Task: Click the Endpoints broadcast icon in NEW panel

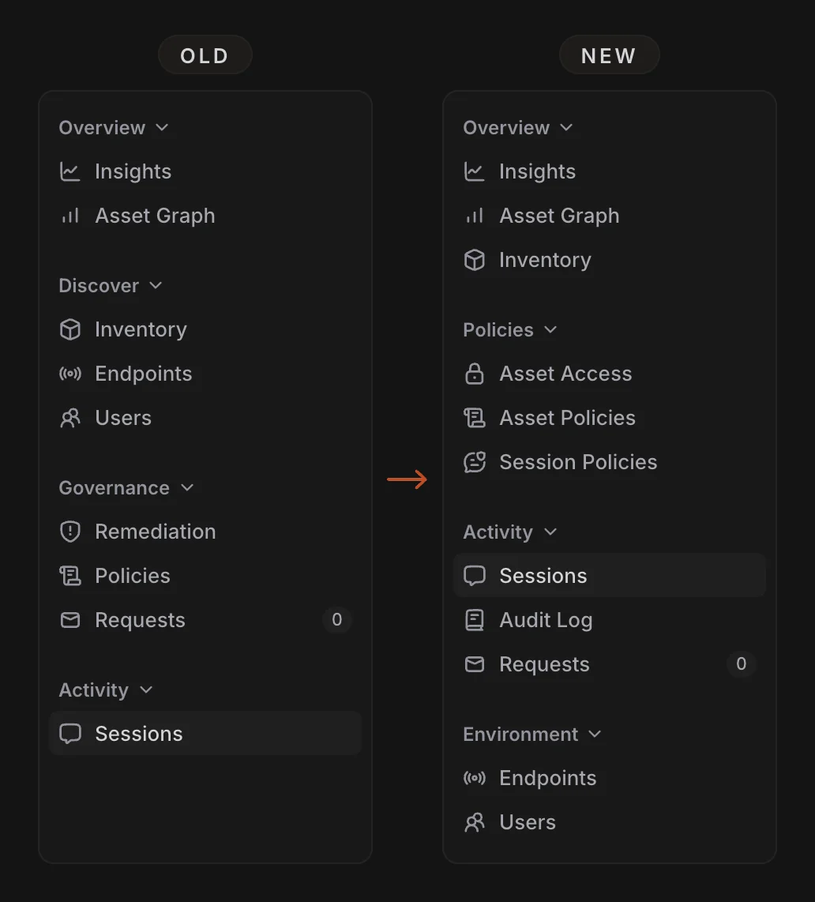Action: [475, 778]
